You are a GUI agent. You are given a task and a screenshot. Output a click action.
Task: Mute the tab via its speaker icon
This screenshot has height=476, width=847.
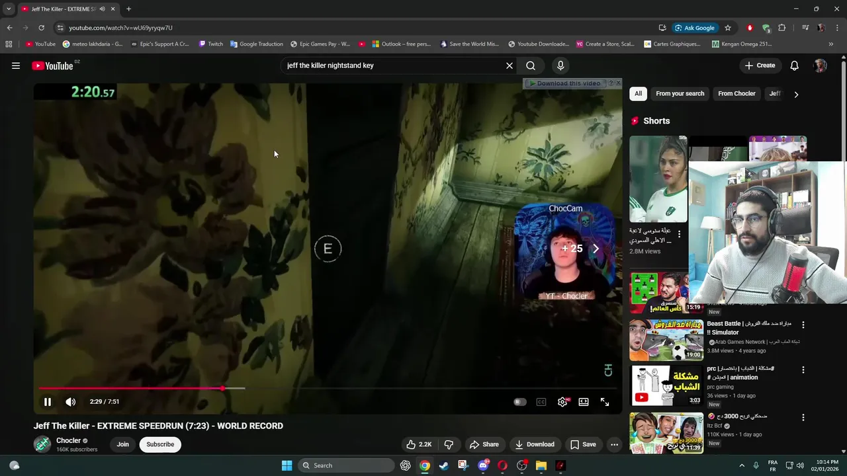(x=102, y=9)
